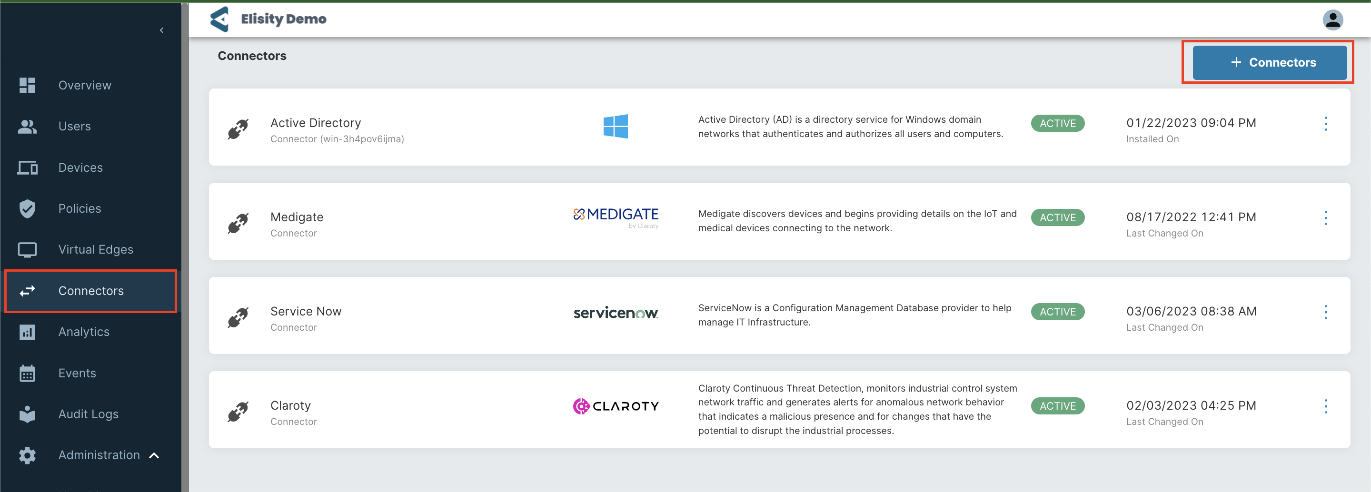Click the Claroty ACTIVE status badge
The image size is (1371, 492).
[1057, 406]
